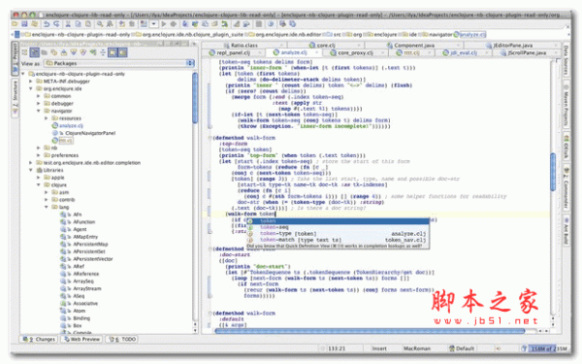582x364 pixels.
Task: Toggle highlighted Show Libraries Contents button
Action: coord(122,52)
